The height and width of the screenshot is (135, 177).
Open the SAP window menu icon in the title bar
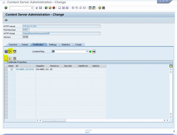pos(4,2)
